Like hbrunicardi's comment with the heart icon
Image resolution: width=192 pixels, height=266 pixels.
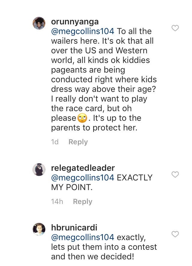click(175, 234)
